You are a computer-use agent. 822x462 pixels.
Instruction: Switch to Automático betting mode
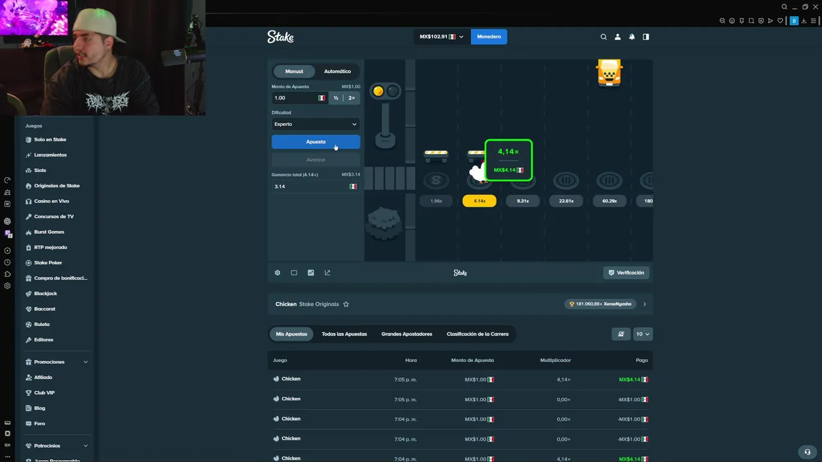pos(338,71)
